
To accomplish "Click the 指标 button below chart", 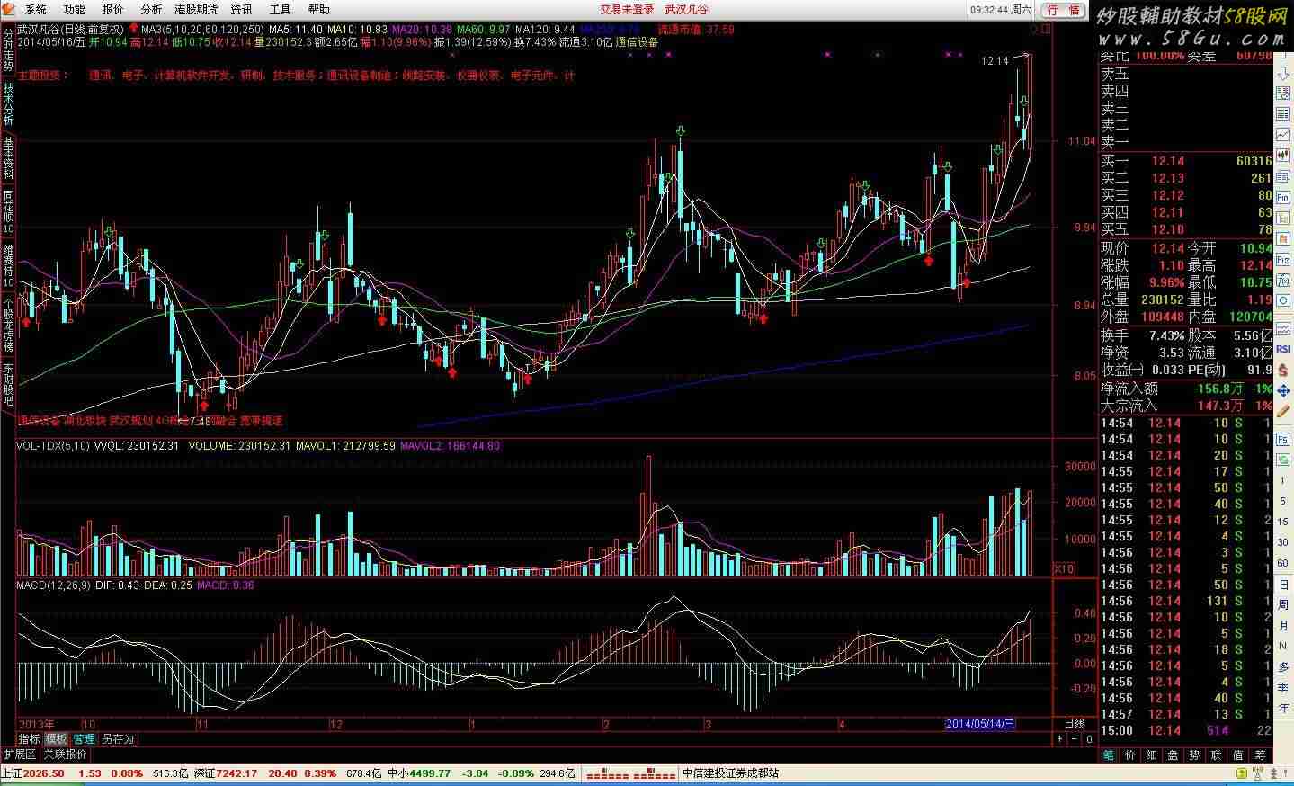I will point(29,738).
